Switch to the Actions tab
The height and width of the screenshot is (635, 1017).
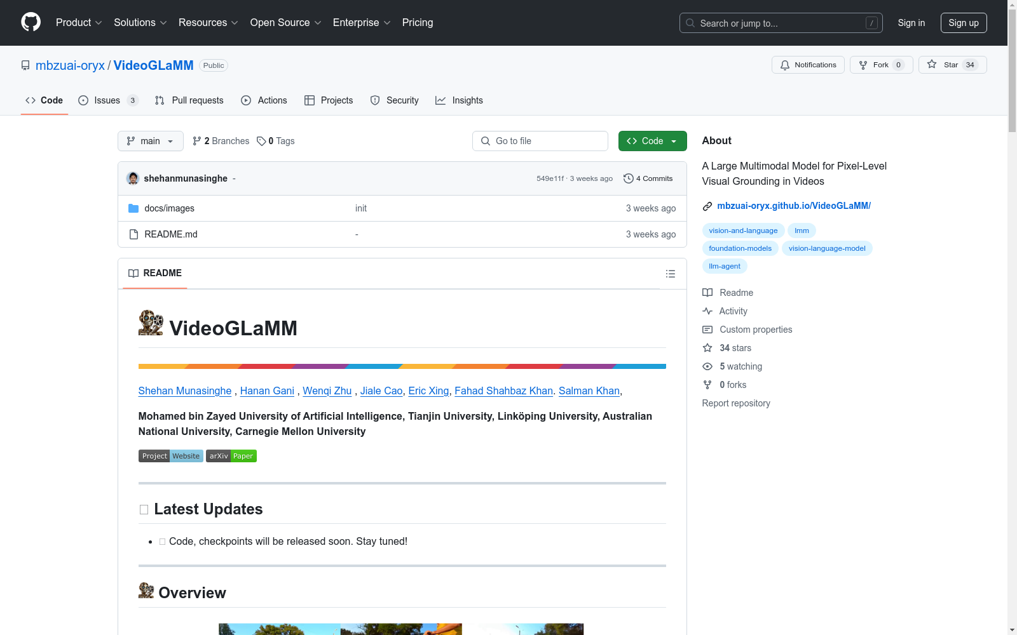[x=264, y=100]
